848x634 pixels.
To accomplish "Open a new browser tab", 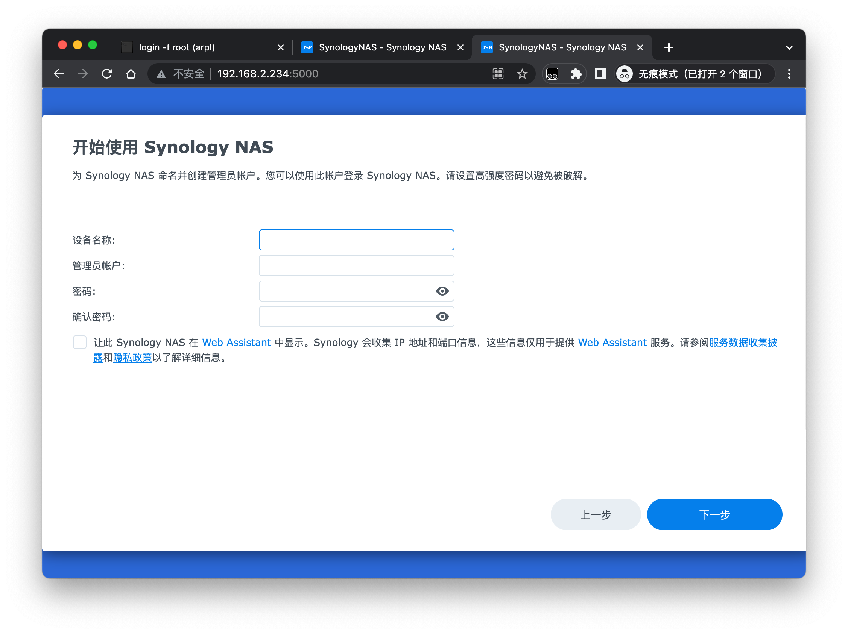I will (x=669, y=47).
